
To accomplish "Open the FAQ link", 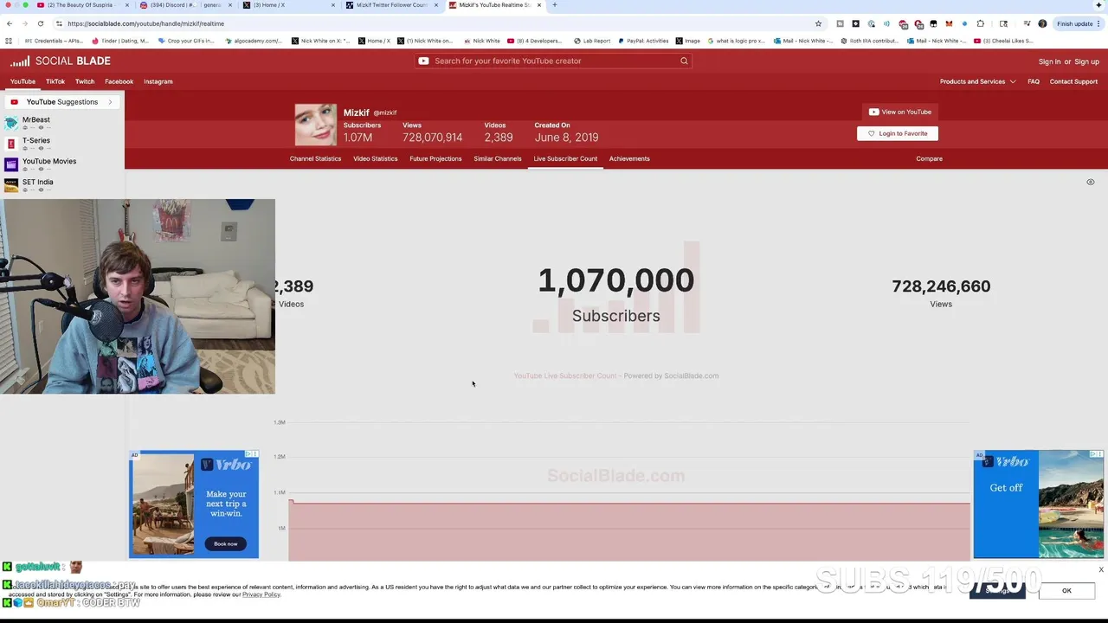I will [x=1034, y=81].
